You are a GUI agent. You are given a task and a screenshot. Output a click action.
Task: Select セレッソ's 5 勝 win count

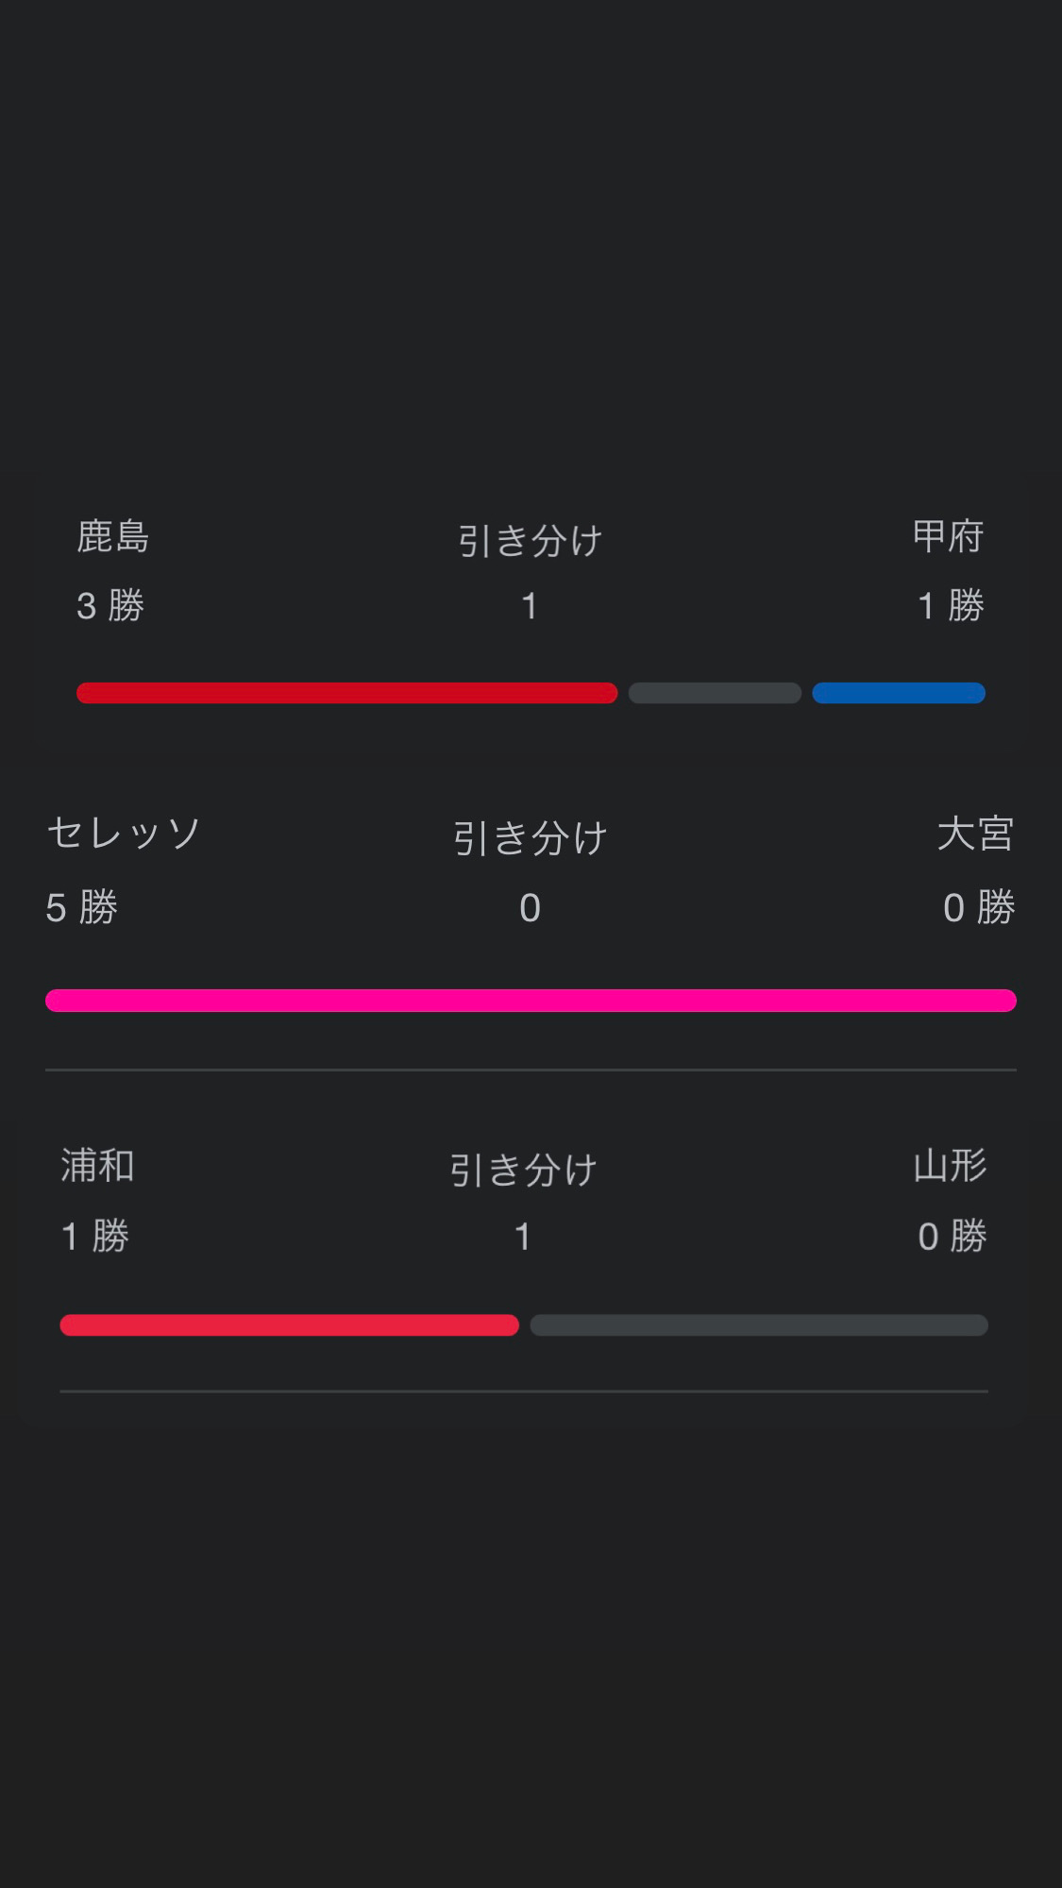click(x=82, y=908)
